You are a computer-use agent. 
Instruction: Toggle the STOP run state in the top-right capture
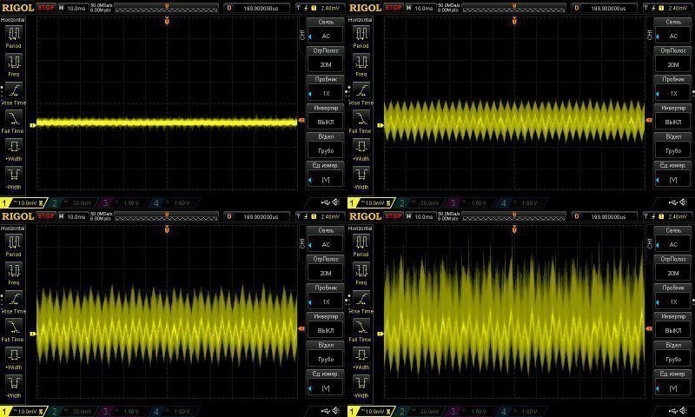coord(394,8)
